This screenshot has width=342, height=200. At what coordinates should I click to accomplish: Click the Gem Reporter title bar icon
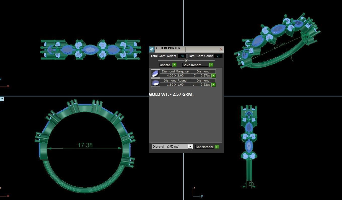tap(152, 49)
